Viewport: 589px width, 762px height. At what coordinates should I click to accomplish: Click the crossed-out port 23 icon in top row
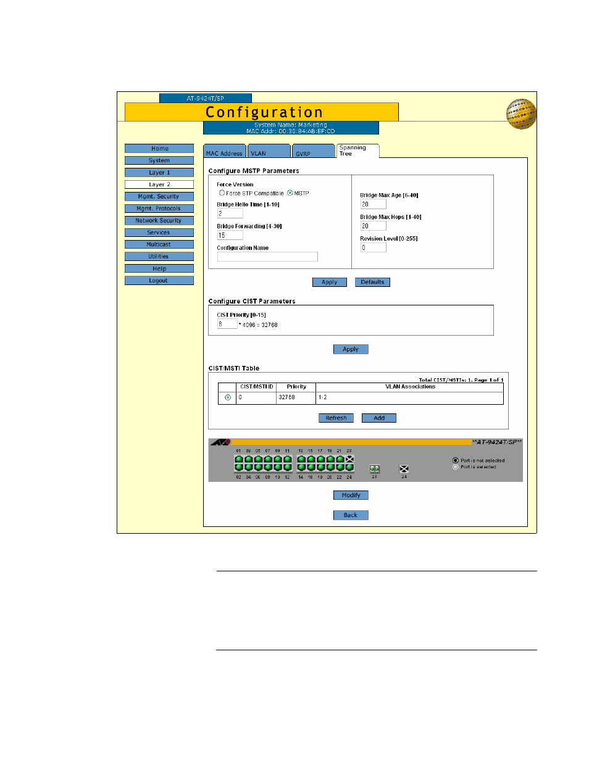349,459
